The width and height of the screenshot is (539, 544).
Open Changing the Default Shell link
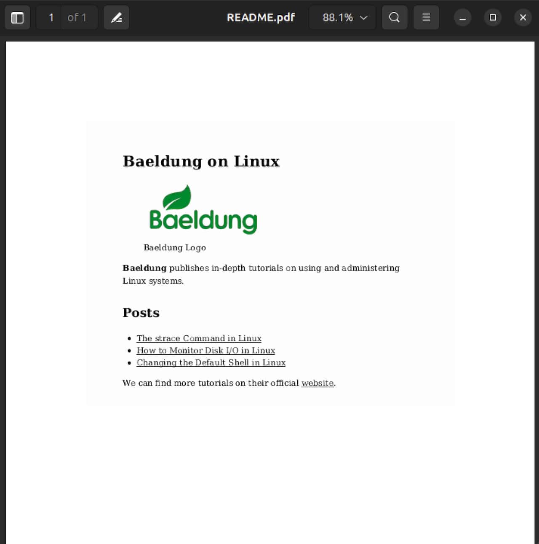point(211,363)
